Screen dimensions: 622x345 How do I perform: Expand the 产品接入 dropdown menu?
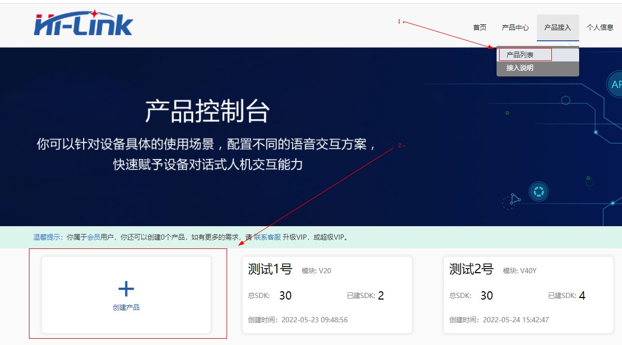(557, 27)
